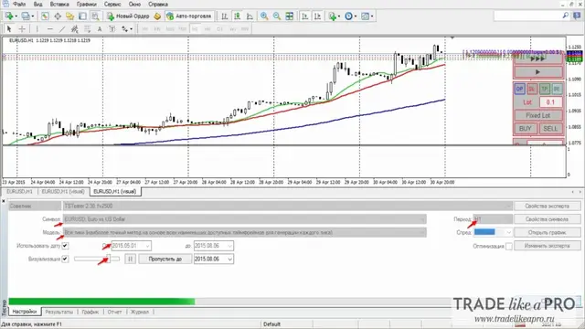Expand the Модель ticks dropdown
The image size is (585, 329).
click(422, 232)
